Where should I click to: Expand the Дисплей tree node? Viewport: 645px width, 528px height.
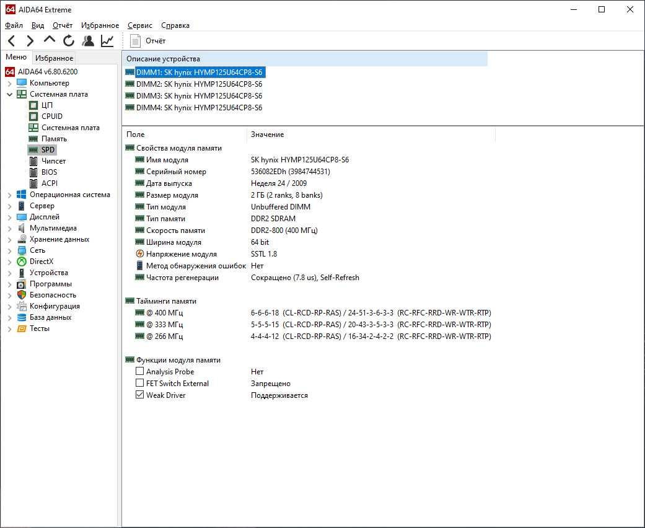[x=9, y=218]
